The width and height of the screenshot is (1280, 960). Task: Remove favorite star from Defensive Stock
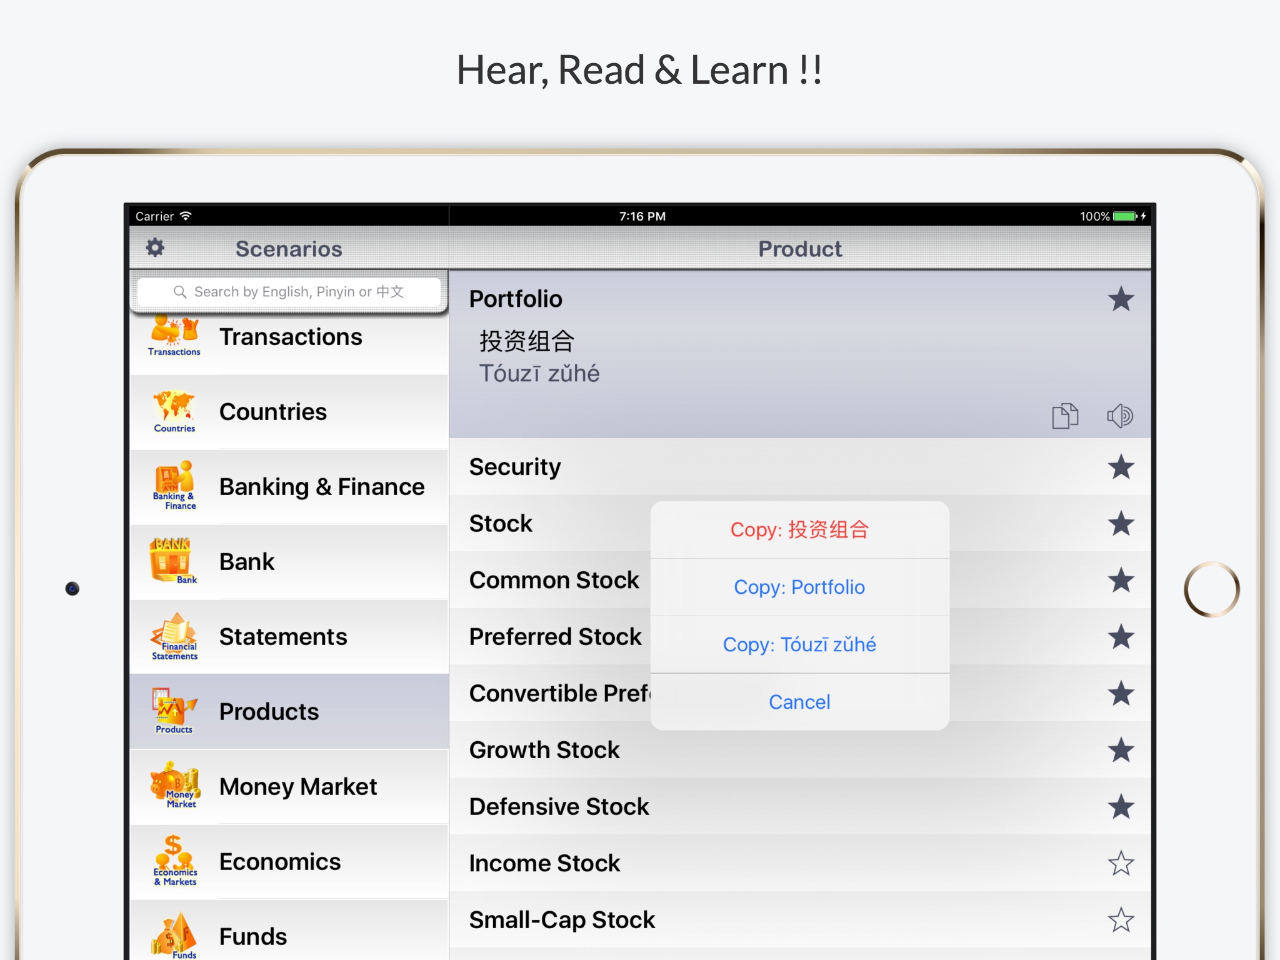pyautogui.click(x=1121, y=807)
